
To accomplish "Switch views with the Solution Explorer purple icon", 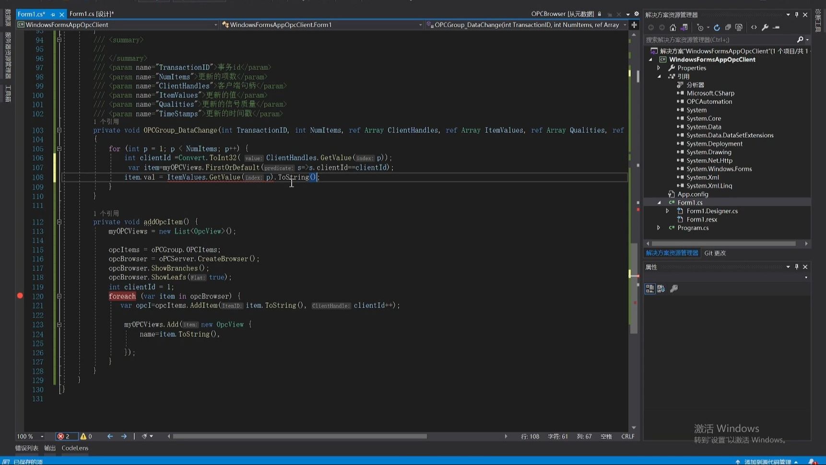I will 684,27.
